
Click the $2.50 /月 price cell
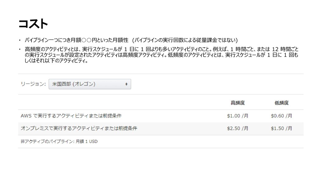click(x=238, y=128)
